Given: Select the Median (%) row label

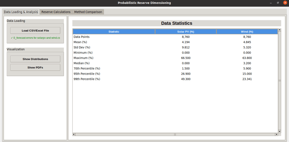Looking at the screenshot, I should (81, 63).
